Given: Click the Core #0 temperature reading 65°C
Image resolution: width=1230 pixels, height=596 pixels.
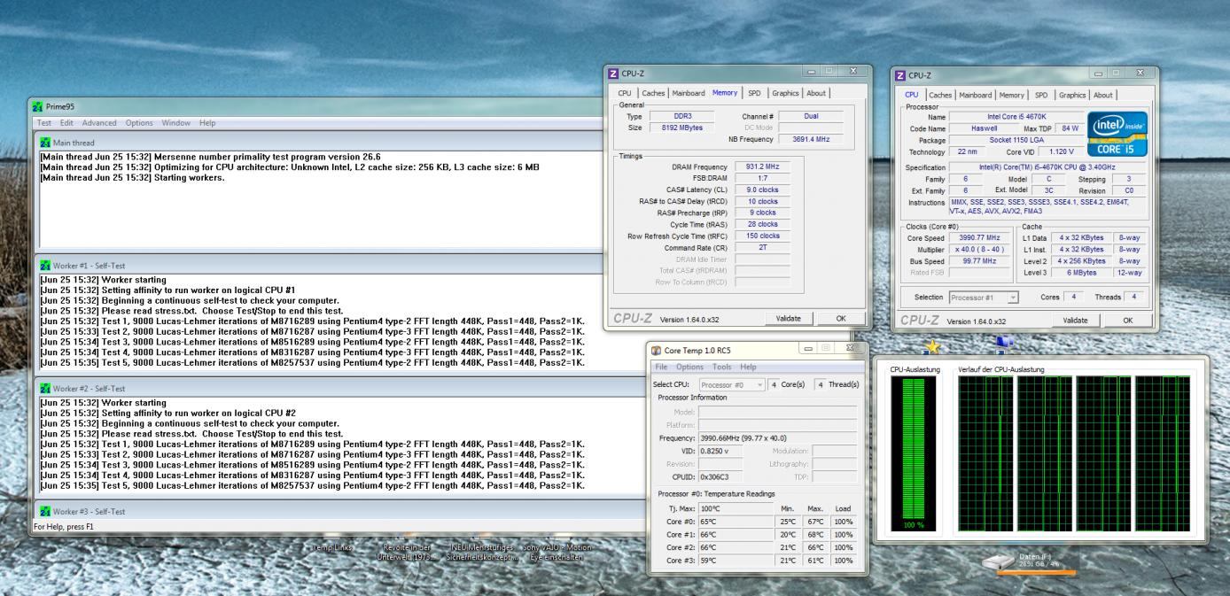Looking at the screenshot, I should coord(737,522).
